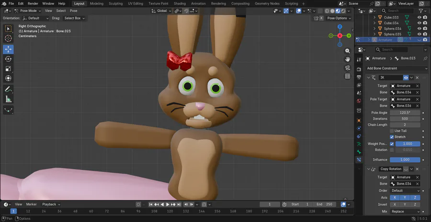431x222 pixels.
Task: Click the Pose Options button
Action: pos(339,18)
